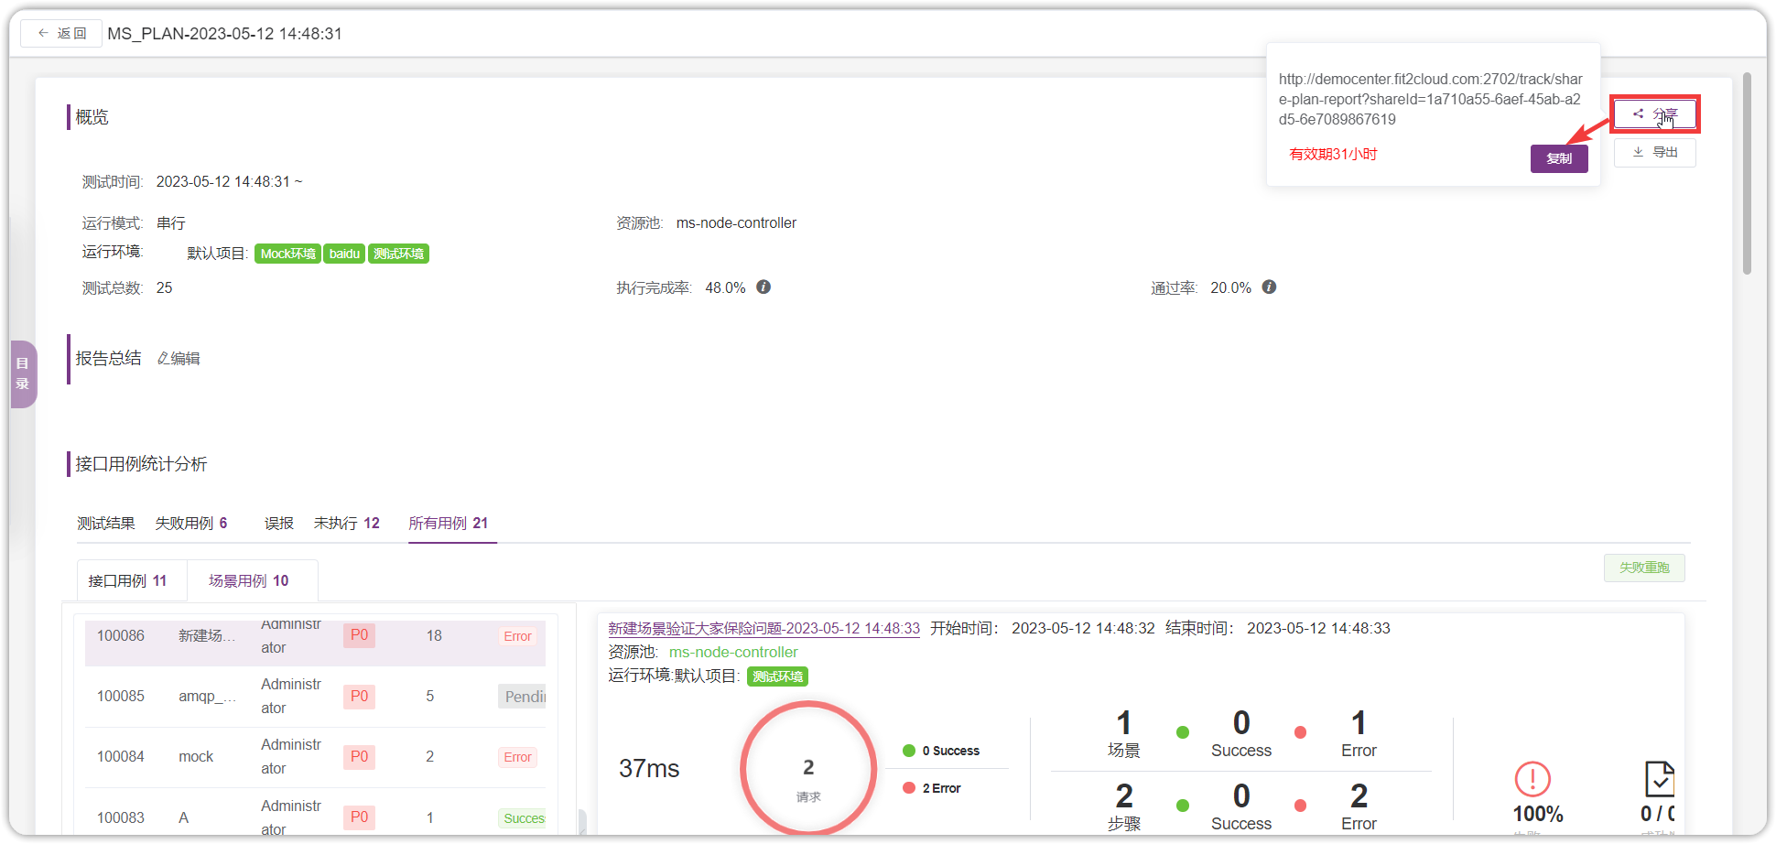The image size is (1776, 844).
Task: Switch to 未执行 12 tab
Action: click(x=347, y=524)
